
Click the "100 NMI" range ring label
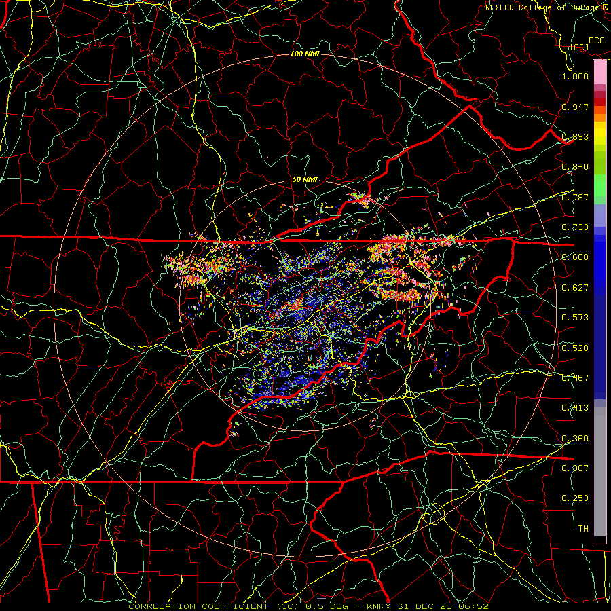(x=305, y=54)
